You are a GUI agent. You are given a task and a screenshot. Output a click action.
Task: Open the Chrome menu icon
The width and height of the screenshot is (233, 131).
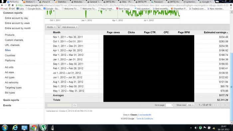pos(231,5)
